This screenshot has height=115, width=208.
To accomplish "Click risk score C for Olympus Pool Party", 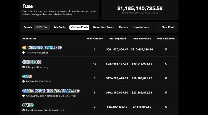I will click(166, 64).
